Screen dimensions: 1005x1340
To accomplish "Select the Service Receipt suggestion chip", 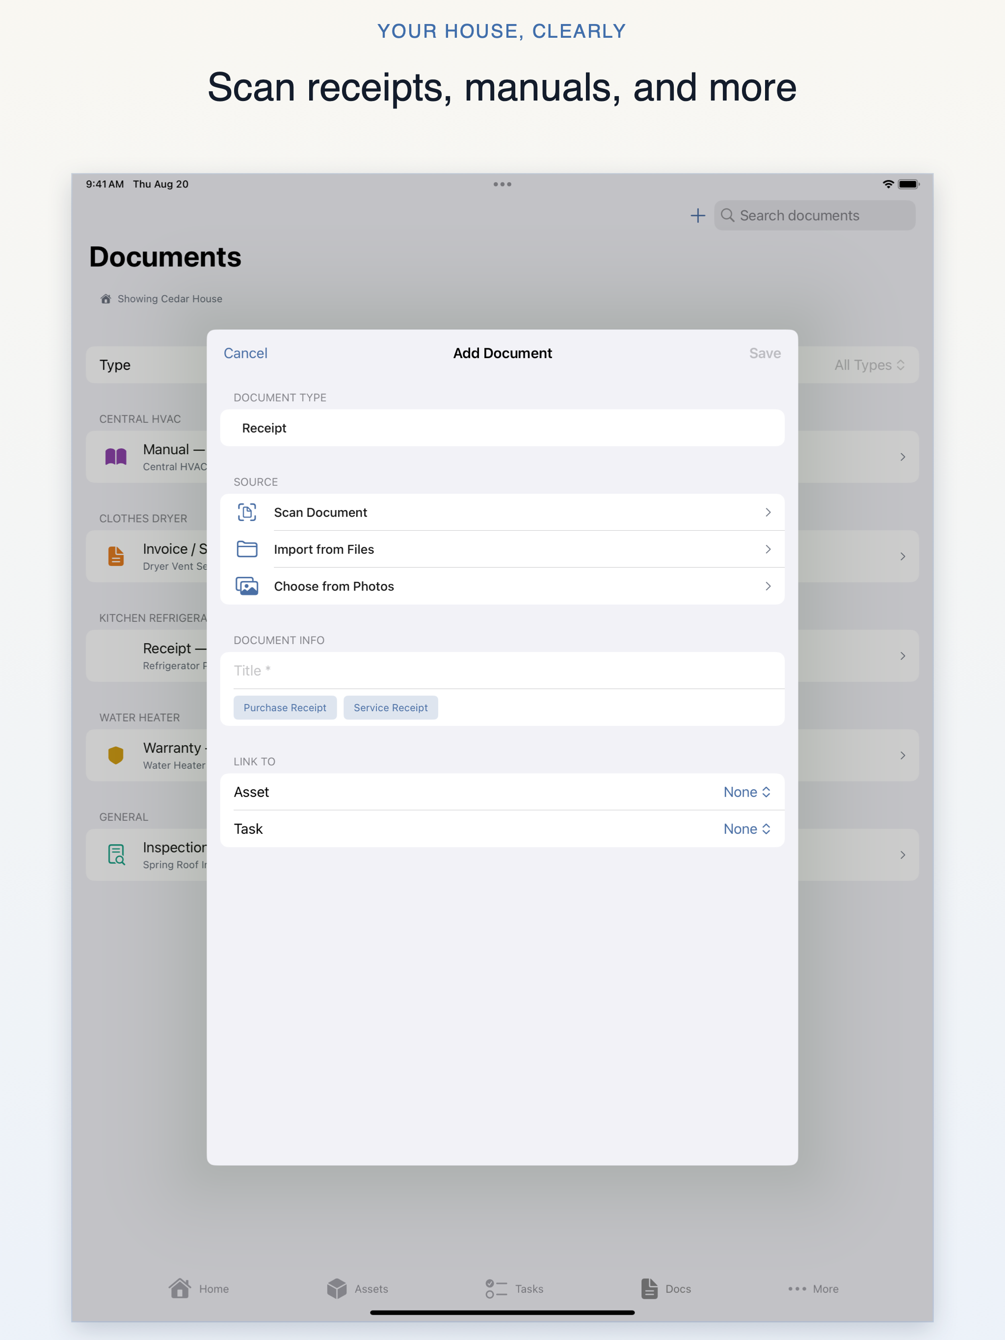I will pos(391,708).
